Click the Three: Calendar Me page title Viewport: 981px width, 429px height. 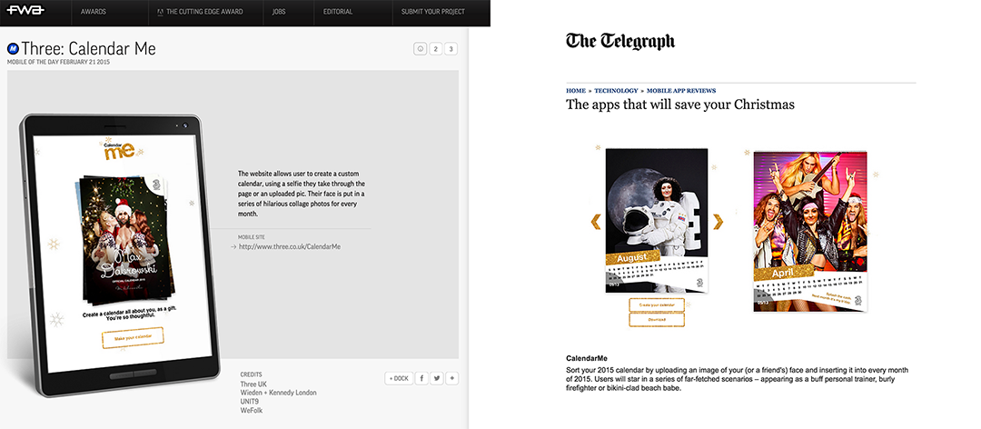pyautogui.click(x=88, y=48)
